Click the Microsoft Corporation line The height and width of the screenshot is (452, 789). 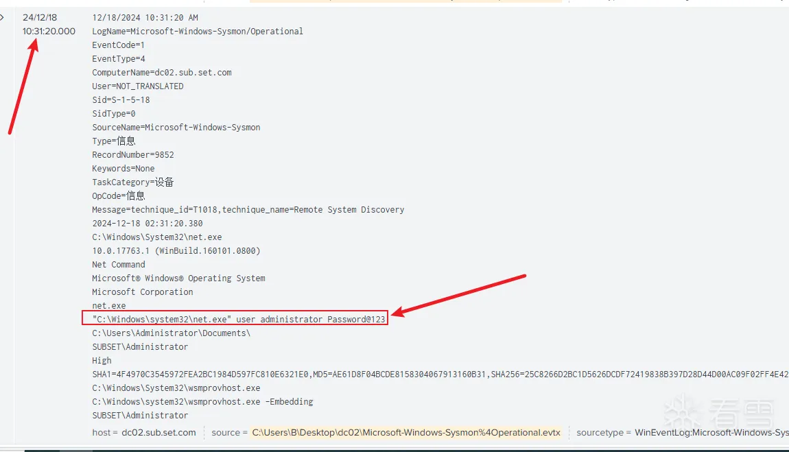tap(143, 292)
